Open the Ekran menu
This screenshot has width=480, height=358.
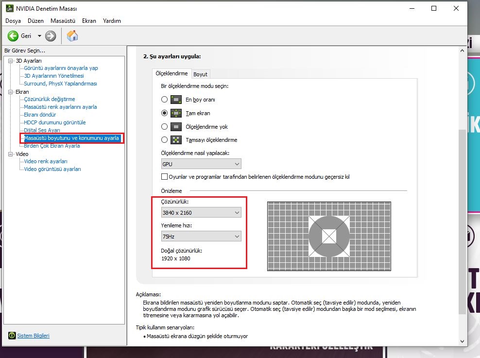point(89,21)
